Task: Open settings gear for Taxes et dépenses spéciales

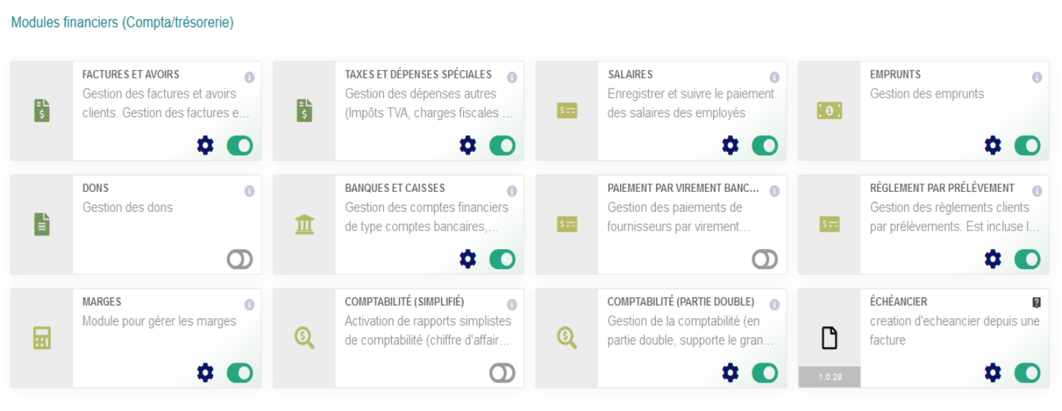Action: 467,146
